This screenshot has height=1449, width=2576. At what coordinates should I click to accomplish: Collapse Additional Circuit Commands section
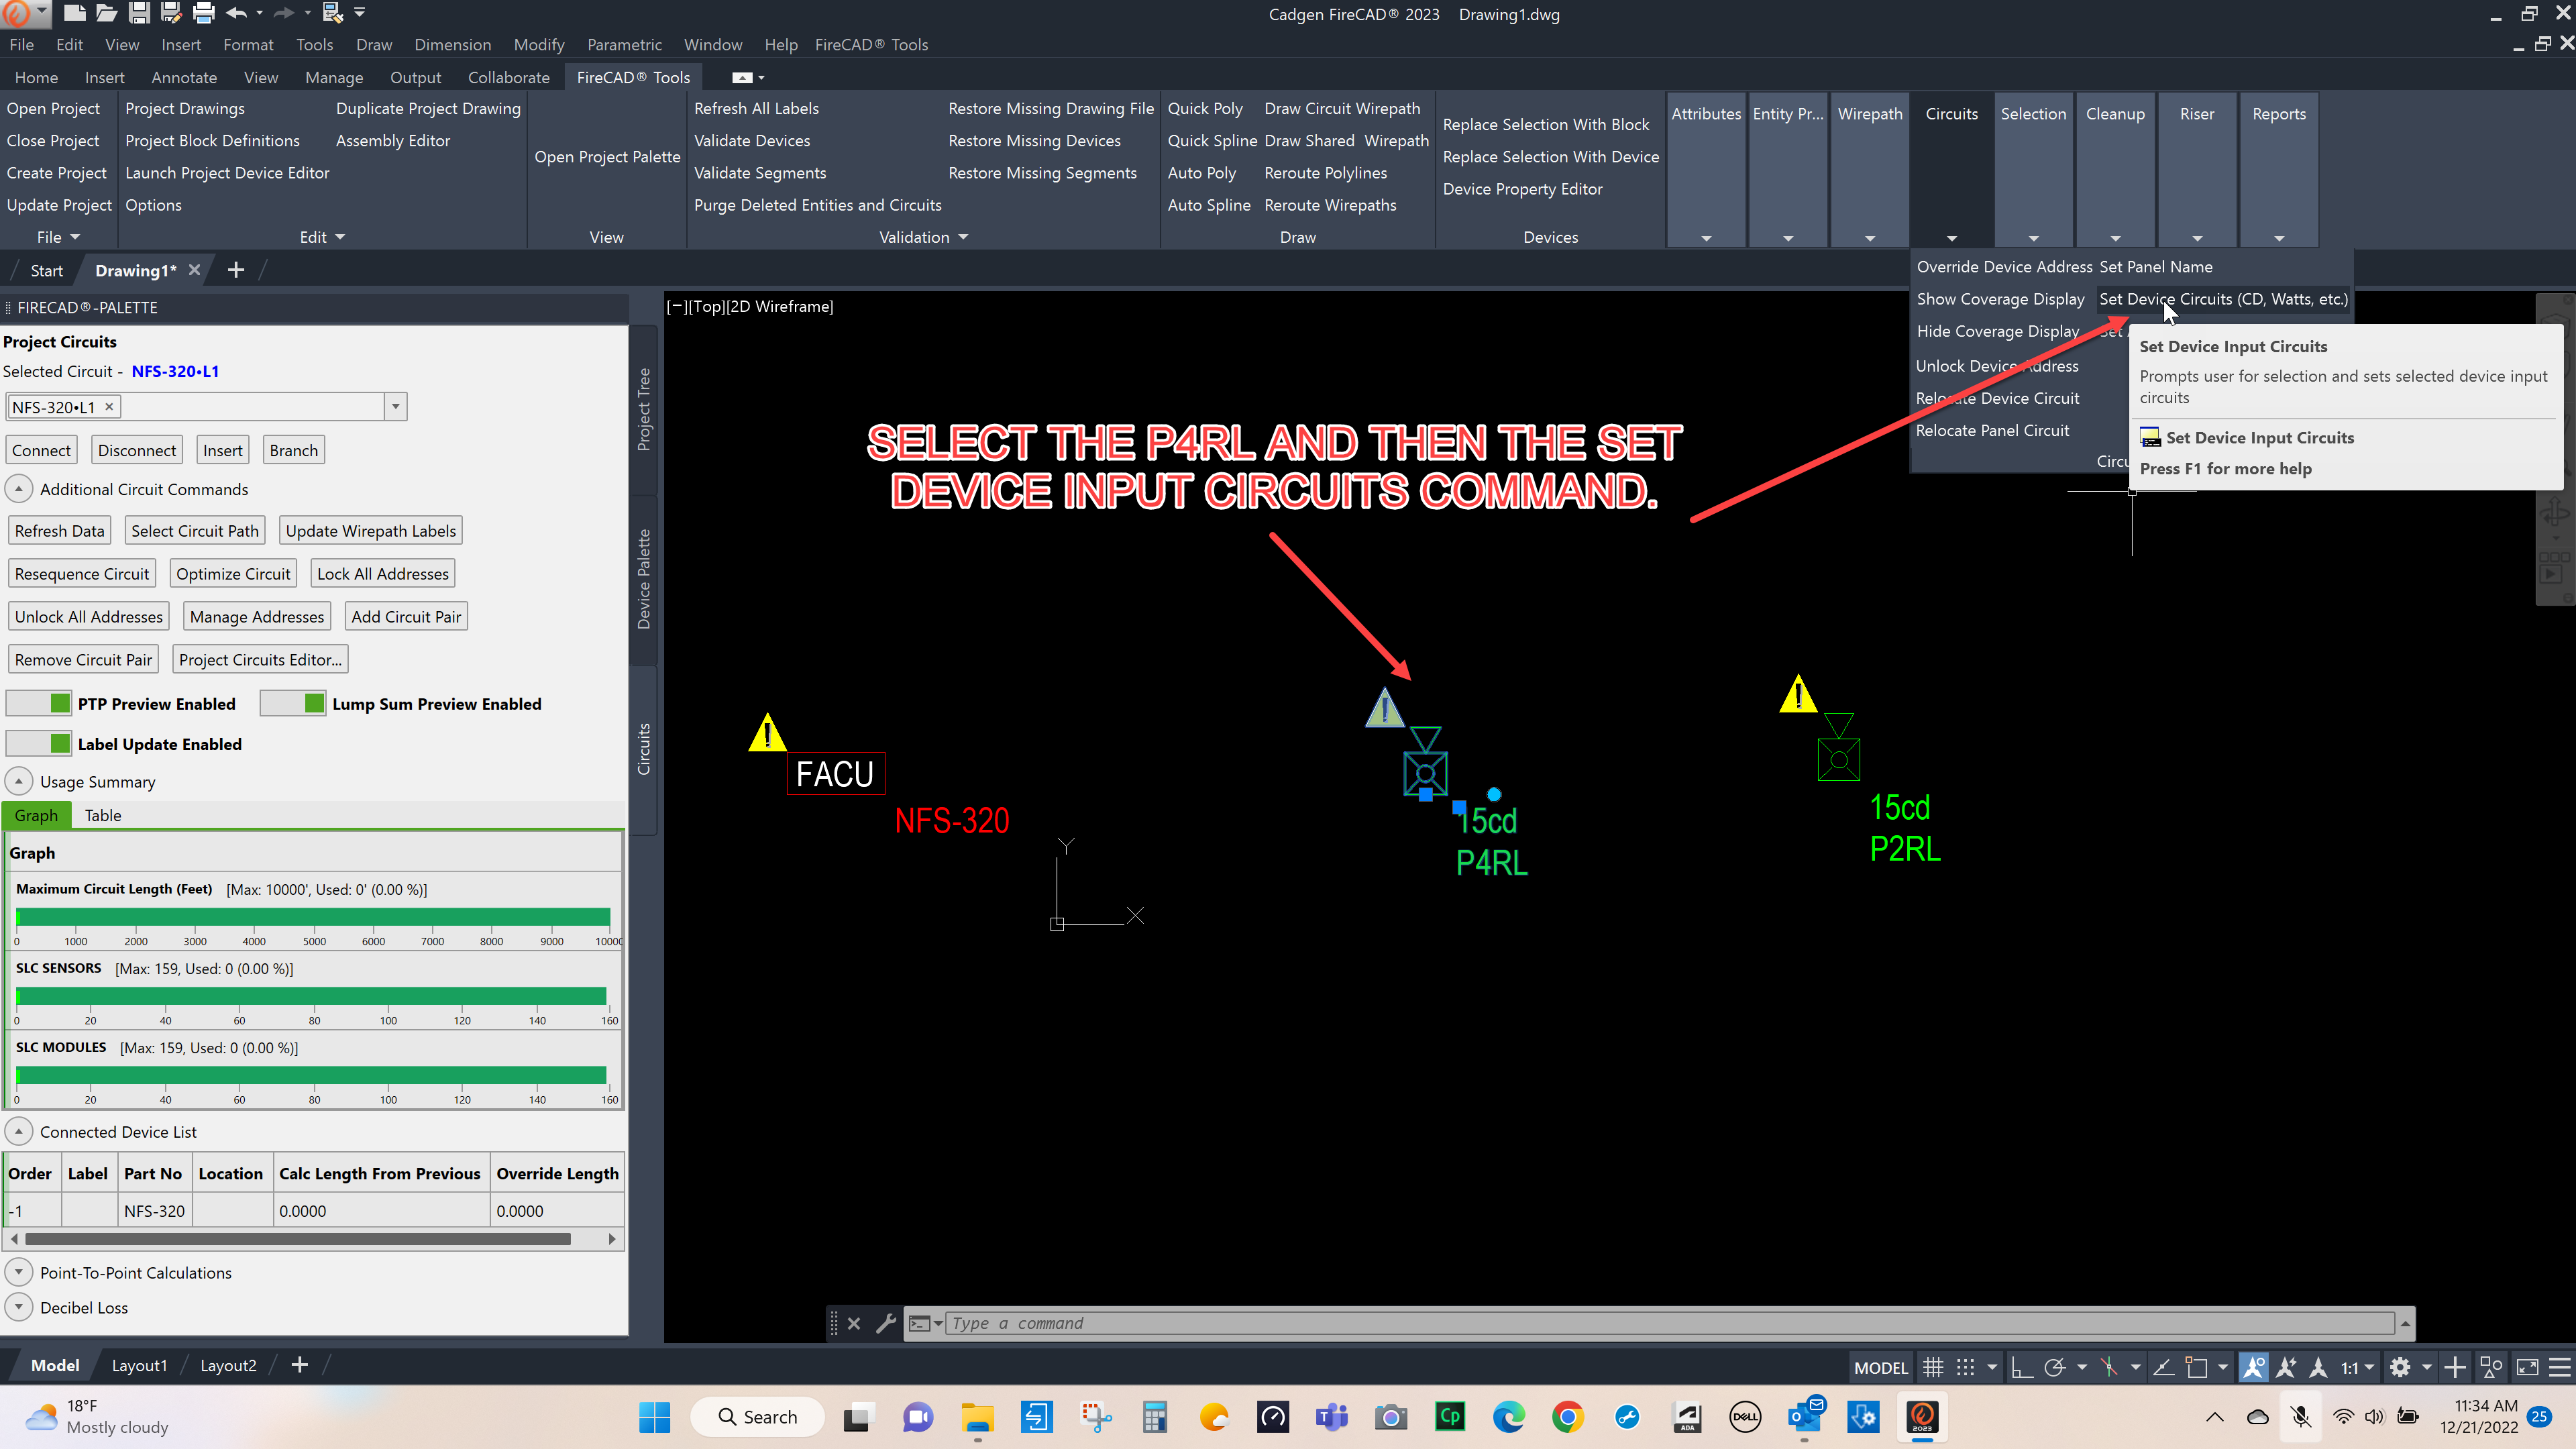click(18, 489)
